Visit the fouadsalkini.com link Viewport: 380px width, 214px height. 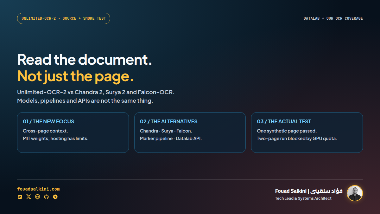click(38, 189)
